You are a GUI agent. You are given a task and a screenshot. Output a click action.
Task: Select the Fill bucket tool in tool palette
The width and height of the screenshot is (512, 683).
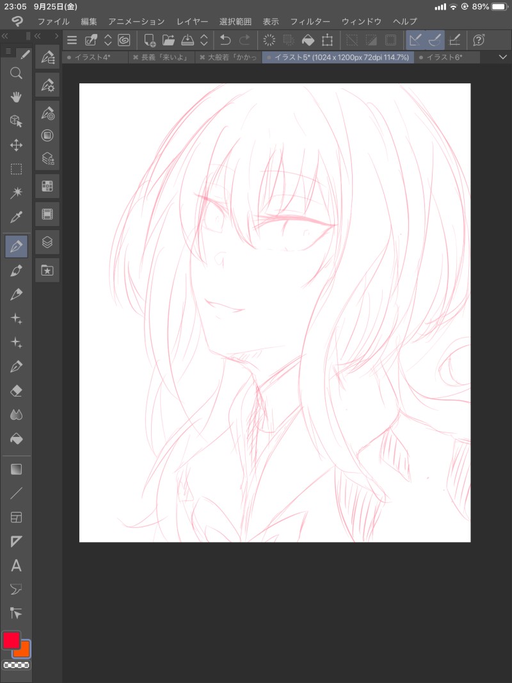coord(16,439)
